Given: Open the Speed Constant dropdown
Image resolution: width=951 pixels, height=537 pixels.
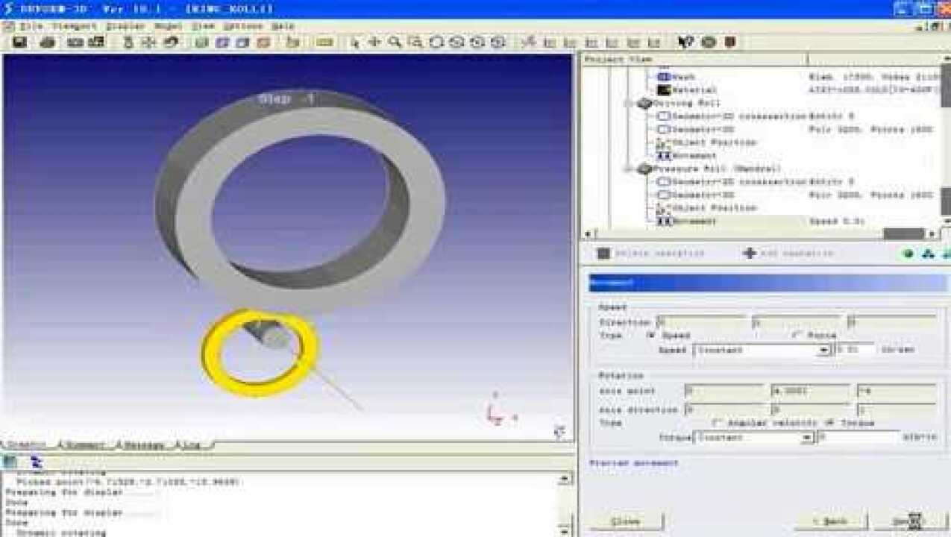Looking at the screenshot, I should 823,350.
